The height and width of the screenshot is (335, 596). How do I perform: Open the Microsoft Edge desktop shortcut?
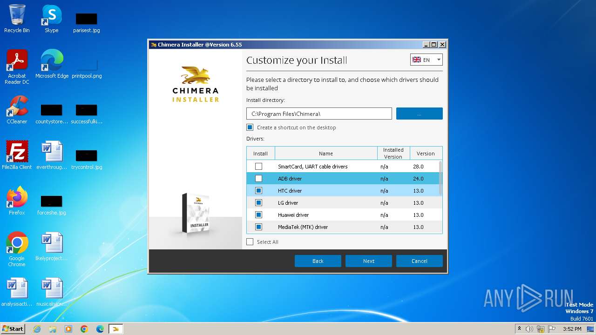click(52, 64)
